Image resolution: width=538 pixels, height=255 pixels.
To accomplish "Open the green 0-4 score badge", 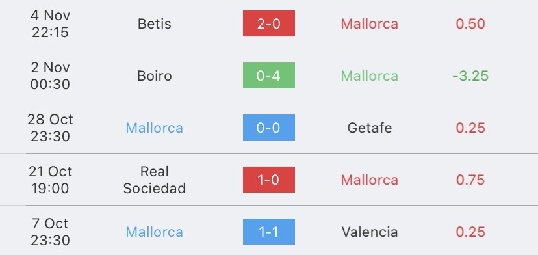I will (268, 75).
